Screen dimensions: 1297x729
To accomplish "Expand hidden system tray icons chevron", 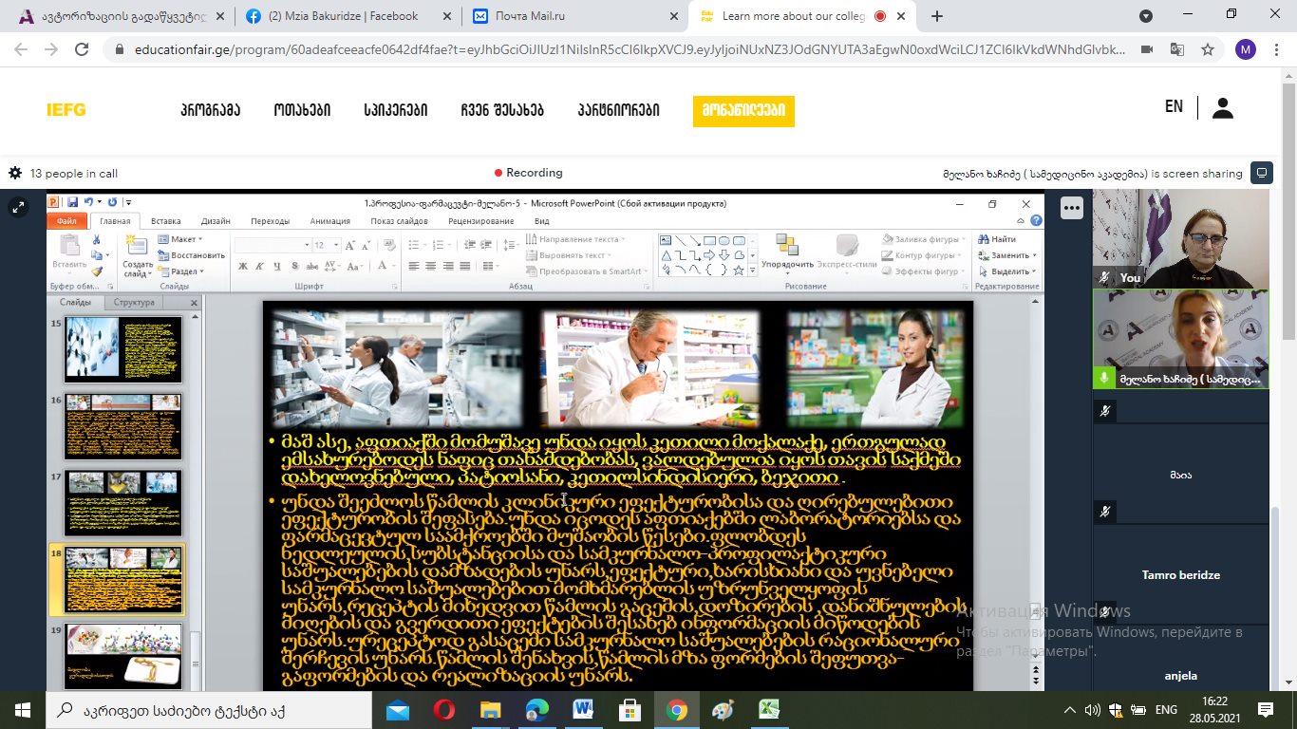I will tap(1070, 710).
